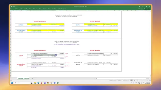Image resolution: width=161 pixels, height=90 pixels.
Task: Select the 675.000 debit cell of CMV
Action: click(52, 57)
